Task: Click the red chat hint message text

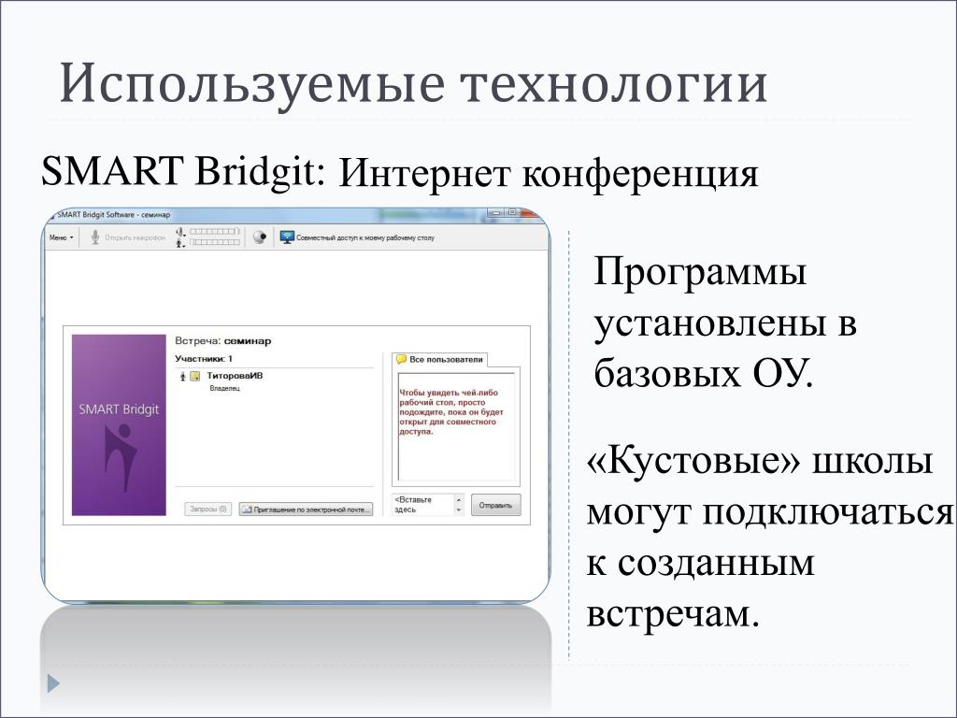Action: coord(450,412)
